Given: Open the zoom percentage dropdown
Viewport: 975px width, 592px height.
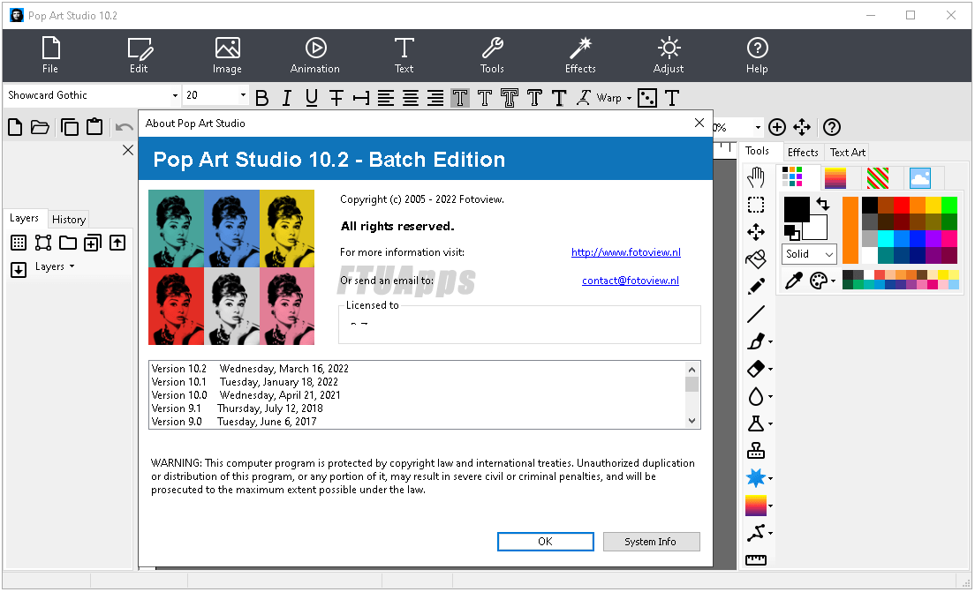Looking at the screenshot, I should [758, 127].
